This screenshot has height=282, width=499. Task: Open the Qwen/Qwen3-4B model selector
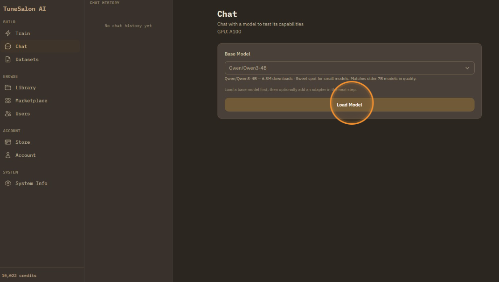coord(345,68)
